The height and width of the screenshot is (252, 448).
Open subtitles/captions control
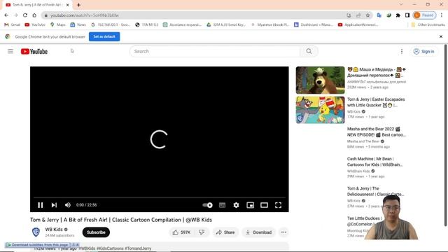click(x=222, y=205)
